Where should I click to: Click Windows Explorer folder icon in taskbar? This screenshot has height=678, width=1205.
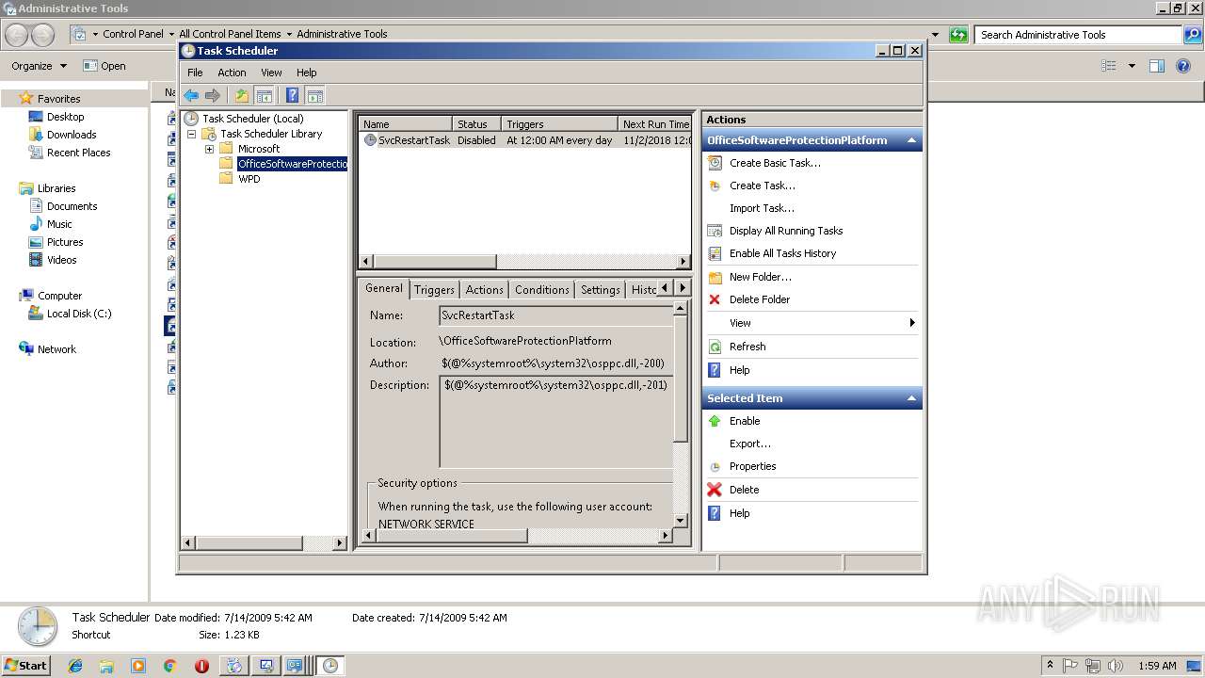(106, 666)
